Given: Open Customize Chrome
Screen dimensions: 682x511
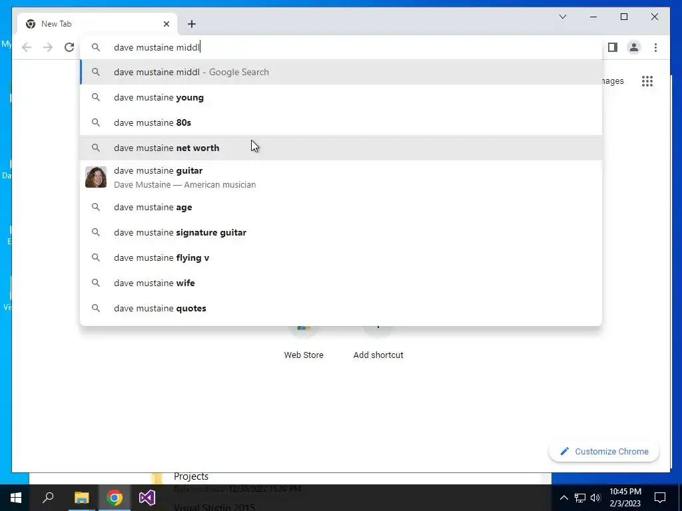Looking at the screenshot, I should pos(603,452).
